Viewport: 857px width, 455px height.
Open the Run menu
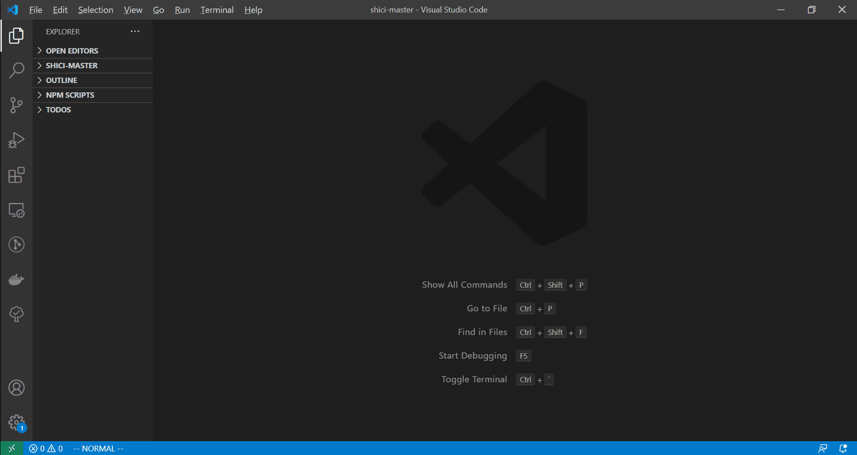[182, 10]
